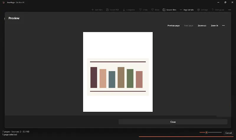Click the Compress download icon
Viewport: 236px width, 140px height.
pyautogui.click(x=124, y=10)
